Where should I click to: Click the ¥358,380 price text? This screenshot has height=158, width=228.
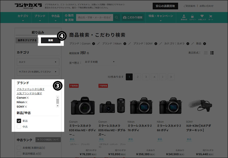(x=145, y=154)
